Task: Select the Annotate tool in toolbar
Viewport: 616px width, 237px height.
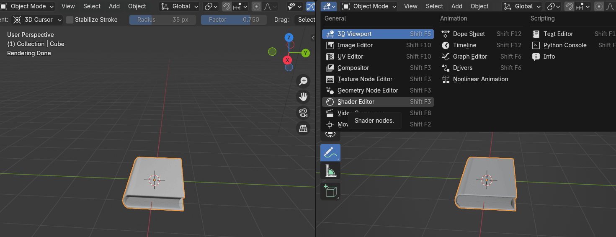Action: point(330,153)
